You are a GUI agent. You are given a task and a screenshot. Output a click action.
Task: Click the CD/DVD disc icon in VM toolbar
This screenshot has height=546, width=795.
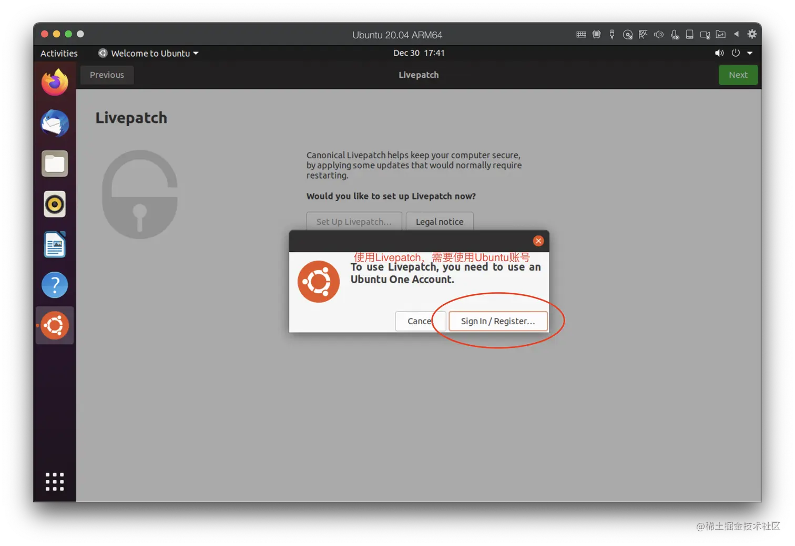(627, 35)
